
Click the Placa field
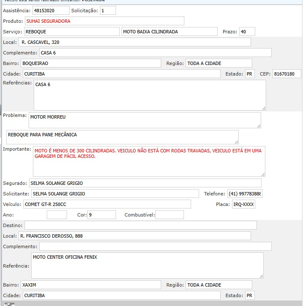(243, 204)
